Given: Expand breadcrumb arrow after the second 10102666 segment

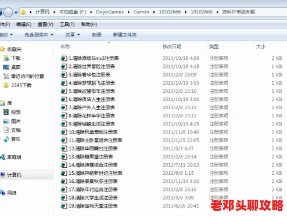Looking at the screenshot, I should point(217,12).
